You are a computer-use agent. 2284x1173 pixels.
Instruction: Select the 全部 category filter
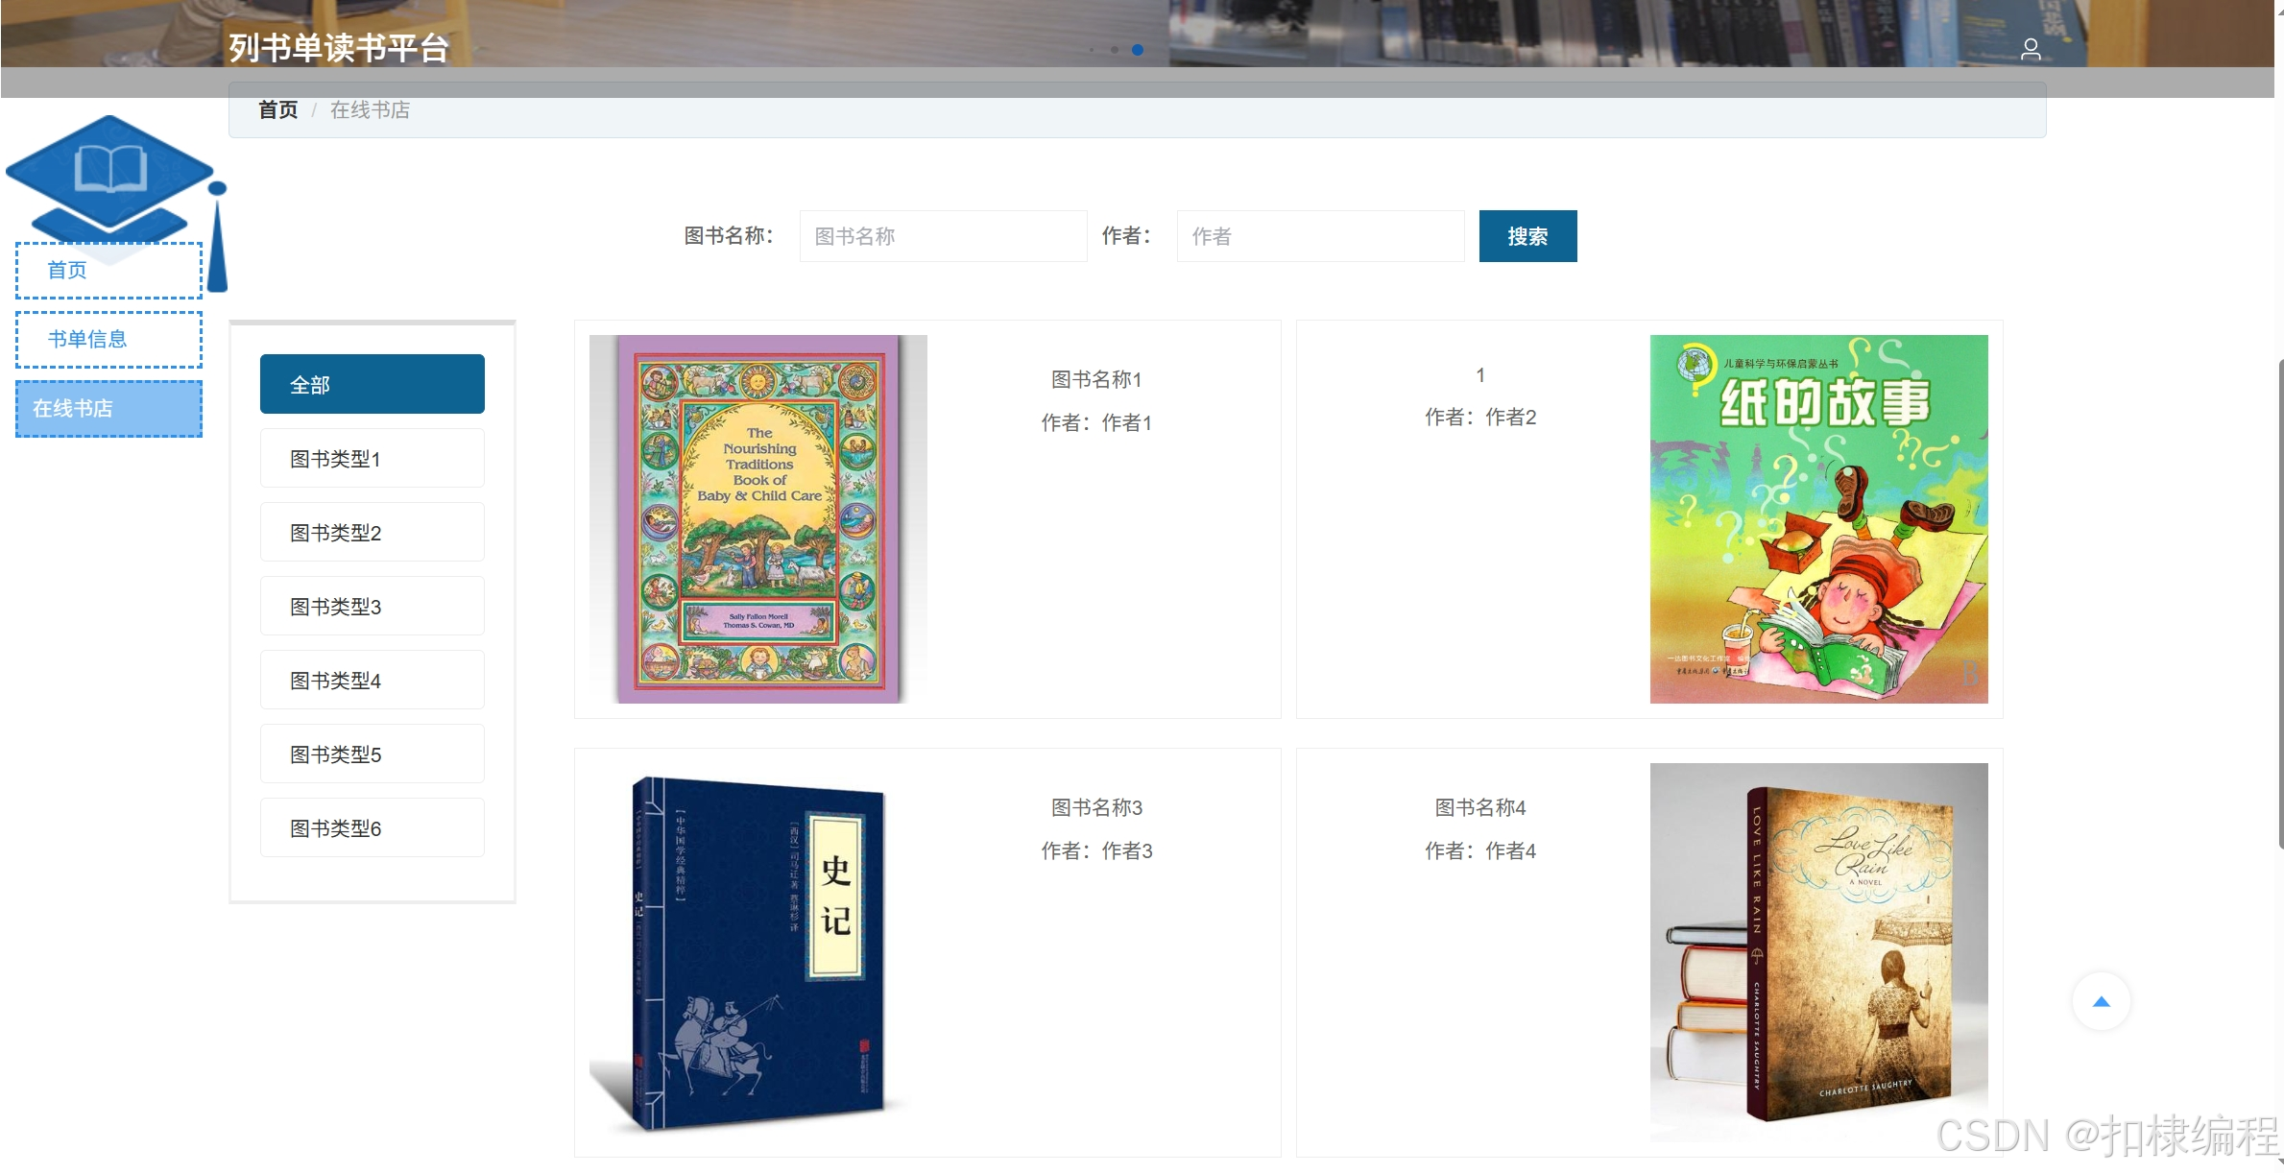pyautogui.click(x=373, y=384)
